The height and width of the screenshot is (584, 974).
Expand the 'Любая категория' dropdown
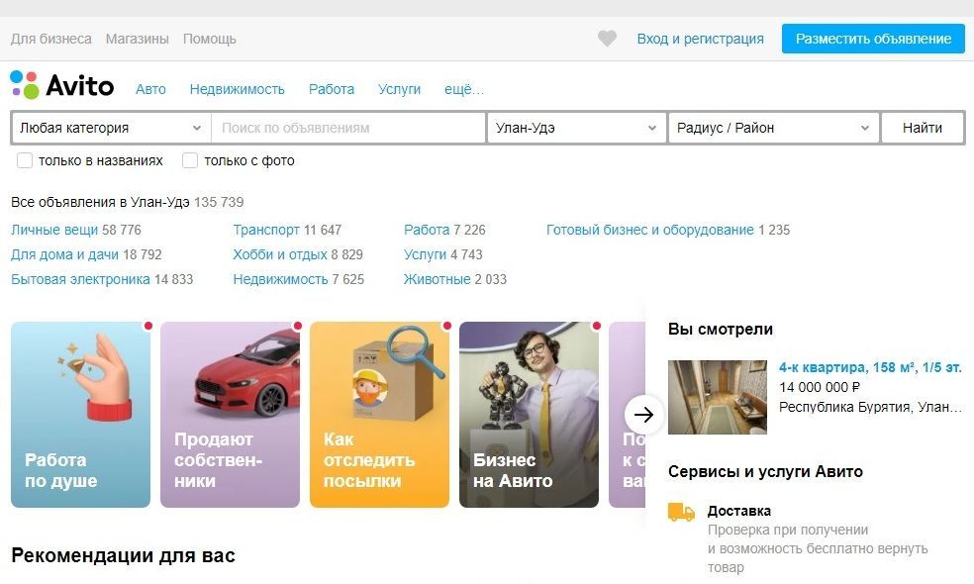[111, 128]
